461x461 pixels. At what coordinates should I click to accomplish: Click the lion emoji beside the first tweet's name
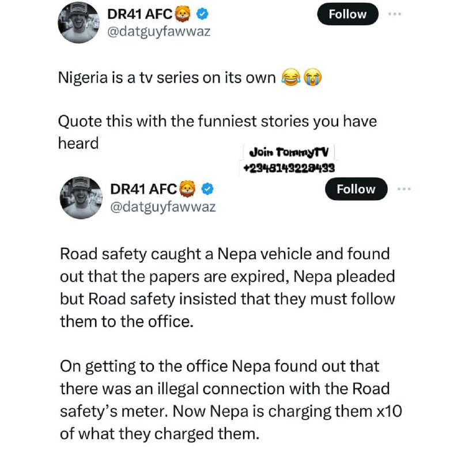coord(183,14)
